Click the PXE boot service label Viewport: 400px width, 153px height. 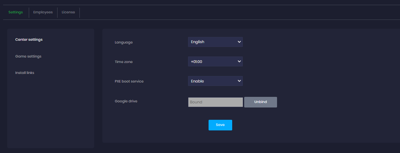coord(129,81)
